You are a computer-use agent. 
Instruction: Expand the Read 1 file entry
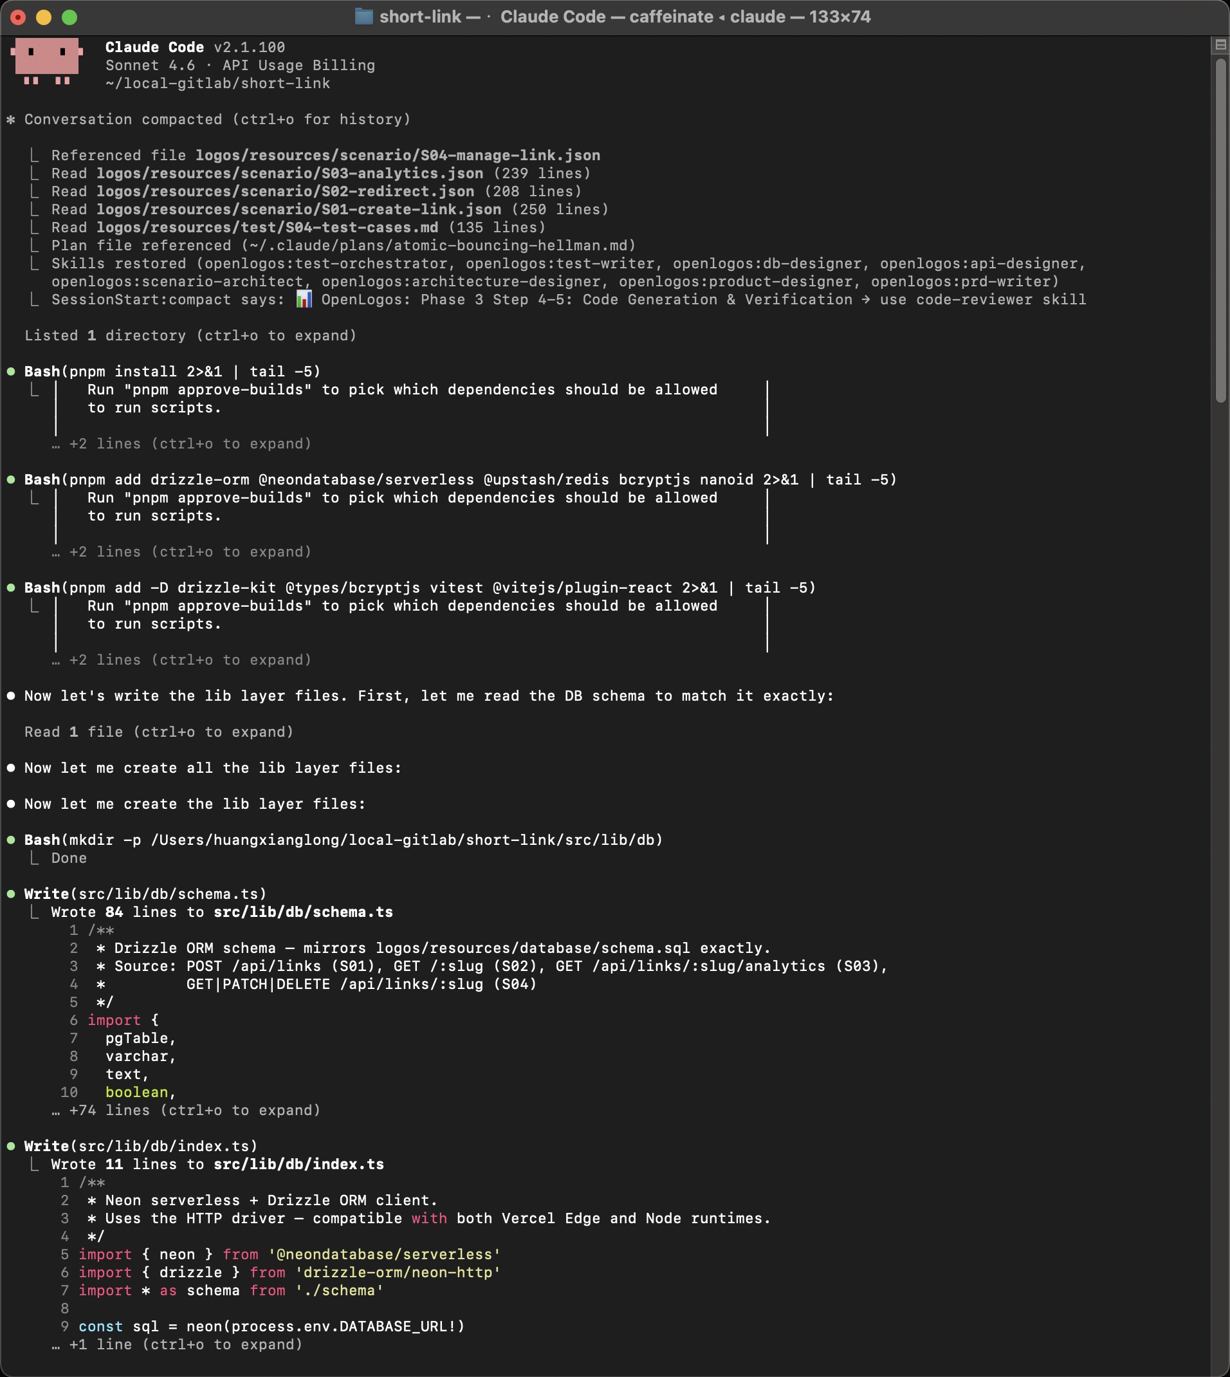159,732
